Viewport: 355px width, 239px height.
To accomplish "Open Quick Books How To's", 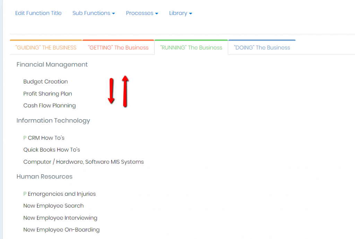I will [x=51, y=150].
